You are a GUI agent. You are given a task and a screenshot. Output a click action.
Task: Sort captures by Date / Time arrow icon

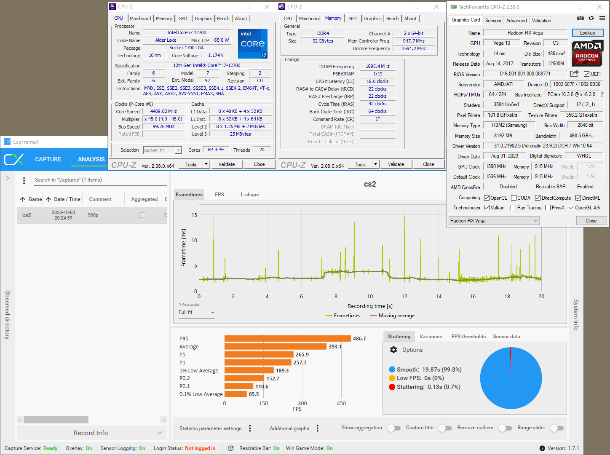click(48, 199)
